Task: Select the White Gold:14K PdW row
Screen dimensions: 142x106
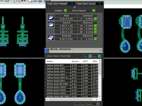Action: [x=72, y=96]
